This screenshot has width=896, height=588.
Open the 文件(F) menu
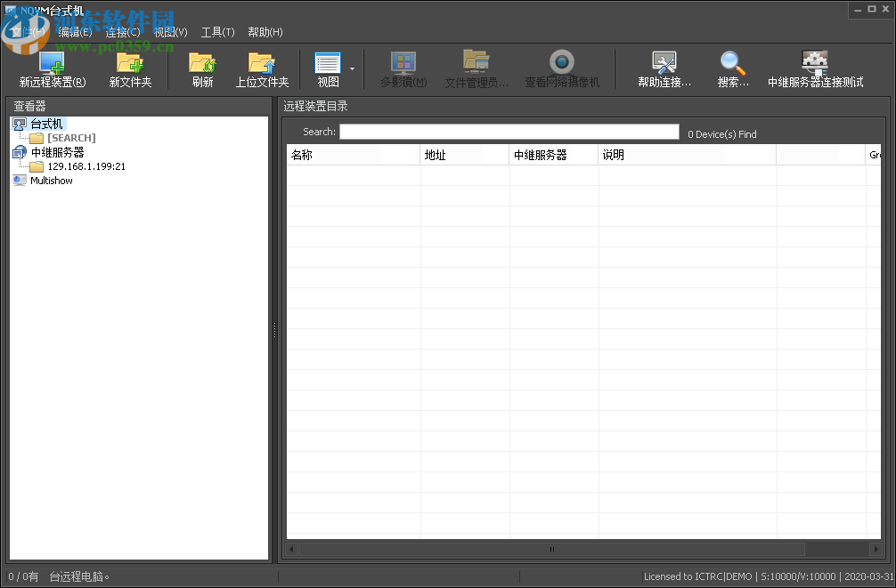[28, 32]
